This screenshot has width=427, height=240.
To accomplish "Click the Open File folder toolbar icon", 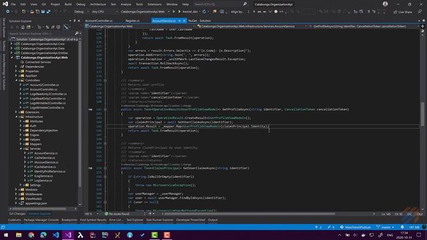I will (32, 12).
